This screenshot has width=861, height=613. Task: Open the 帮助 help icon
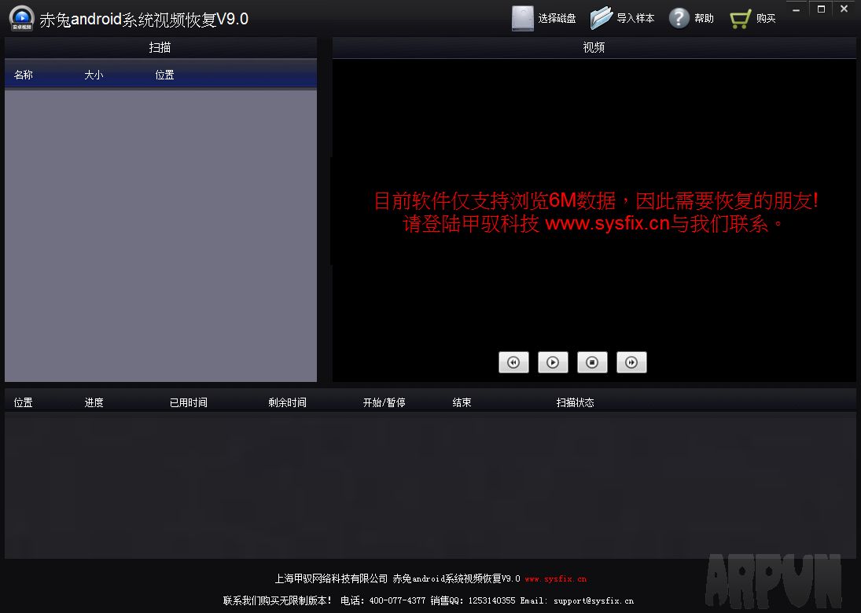pyautogui.click(x=678, y=17)
